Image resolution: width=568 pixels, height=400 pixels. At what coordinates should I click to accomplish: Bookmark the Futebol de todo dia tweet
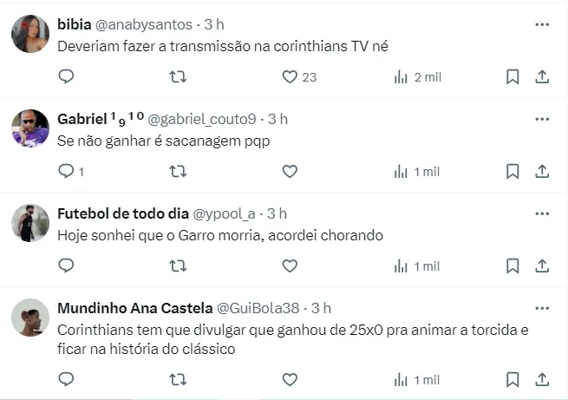(x=513, y=266)
